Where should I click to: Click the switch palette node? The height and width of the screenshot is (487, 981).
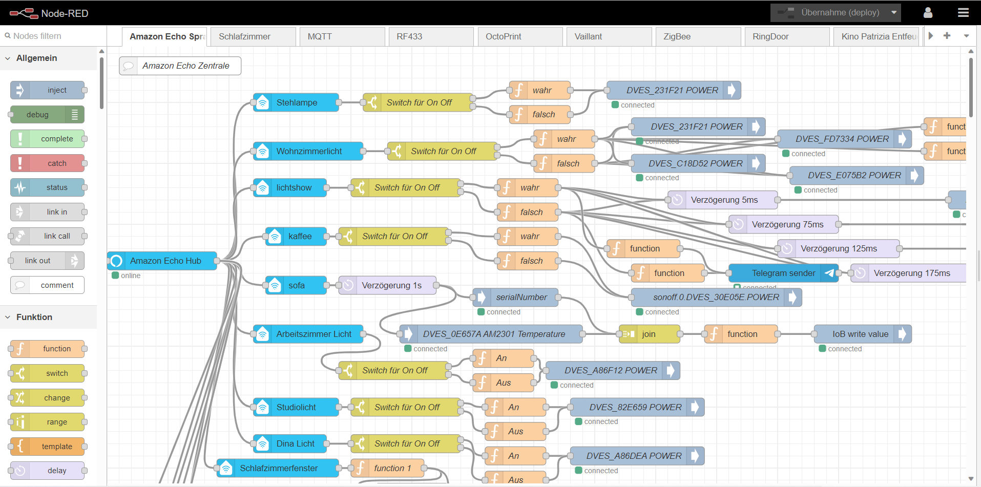point(47,373)
